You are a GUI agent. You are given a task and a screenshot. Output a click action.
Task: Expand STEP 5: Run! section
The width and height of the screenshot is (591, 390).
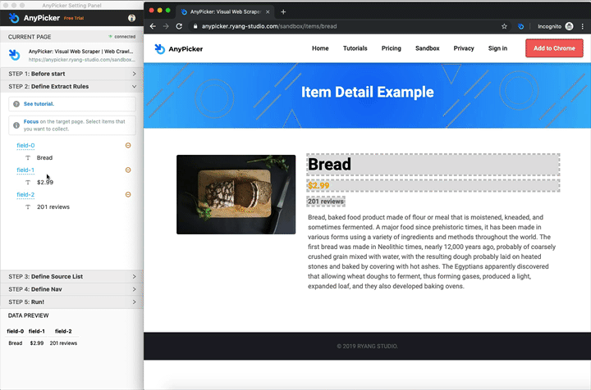pos(71,302)
